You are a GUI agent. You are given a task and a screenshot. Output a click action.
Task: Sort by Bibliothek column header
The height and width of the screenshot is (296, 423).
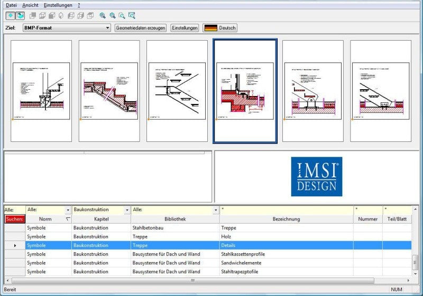[175, 219]
